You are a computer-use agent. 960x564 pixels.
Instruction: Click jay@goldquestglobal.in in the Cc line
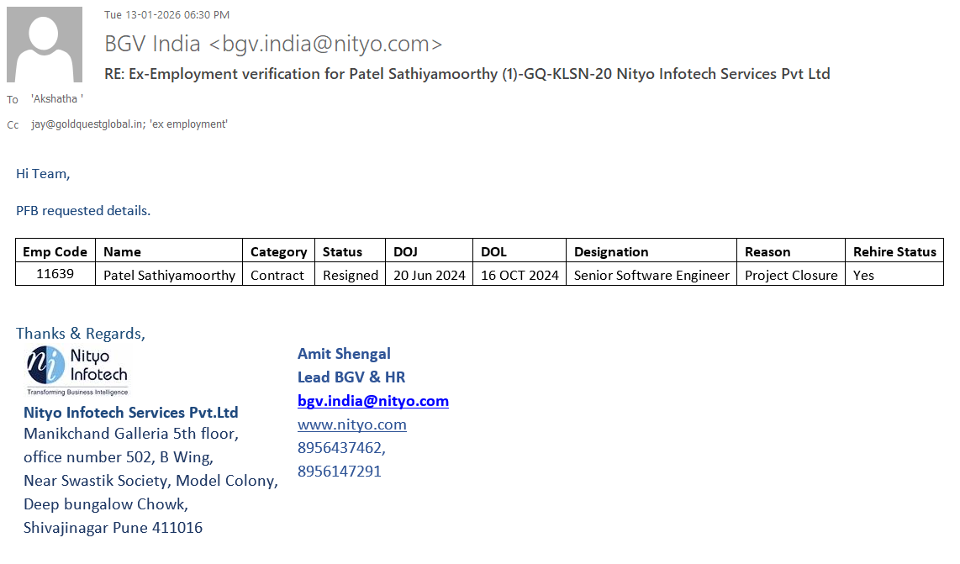coord(87,124)
